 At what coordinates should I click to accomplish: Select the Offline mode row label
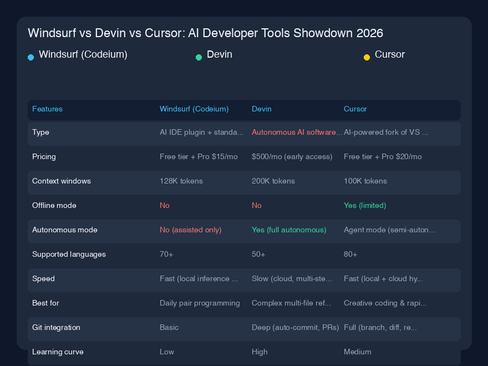click(x=54, y=205)
